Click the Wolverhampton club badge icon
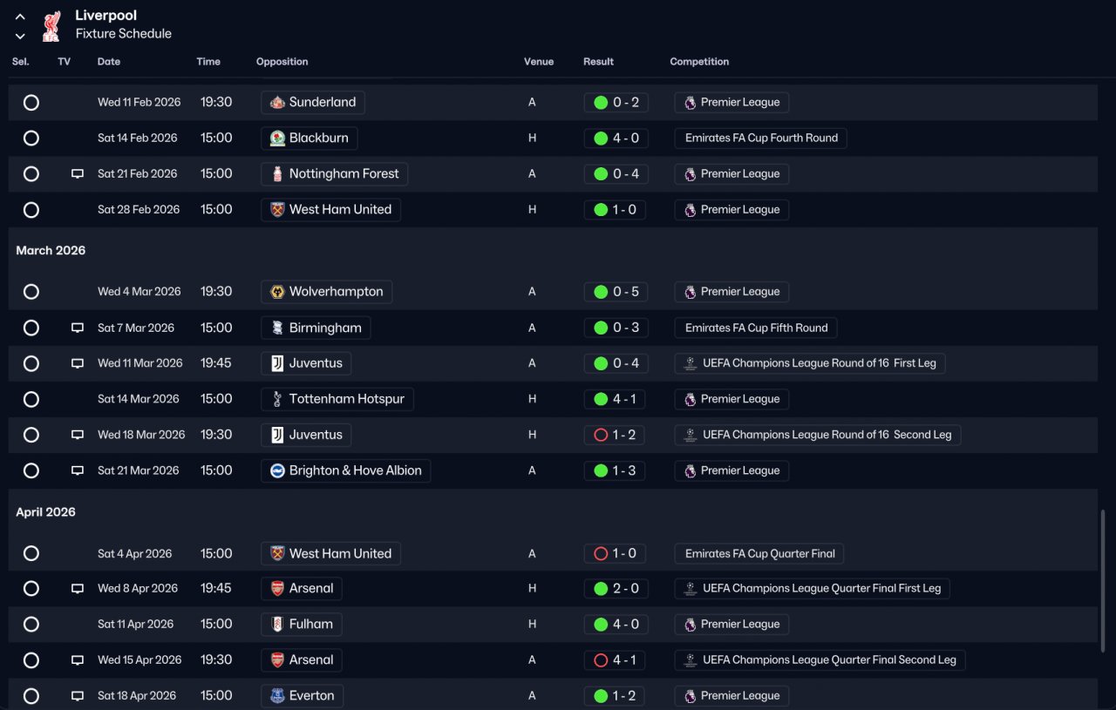This screenshot has width=1116, height=710. click(277, 292)
